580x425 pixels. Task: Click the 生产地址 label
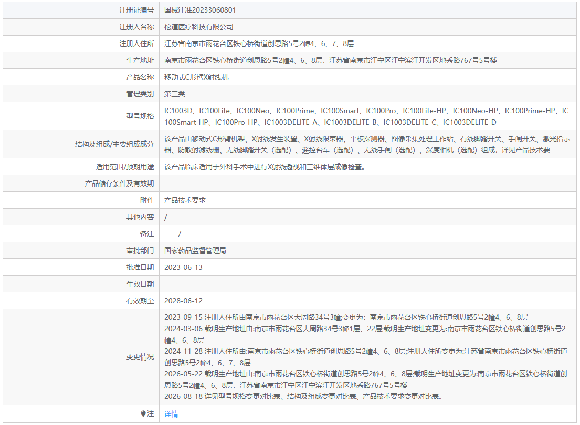[140, 60]
